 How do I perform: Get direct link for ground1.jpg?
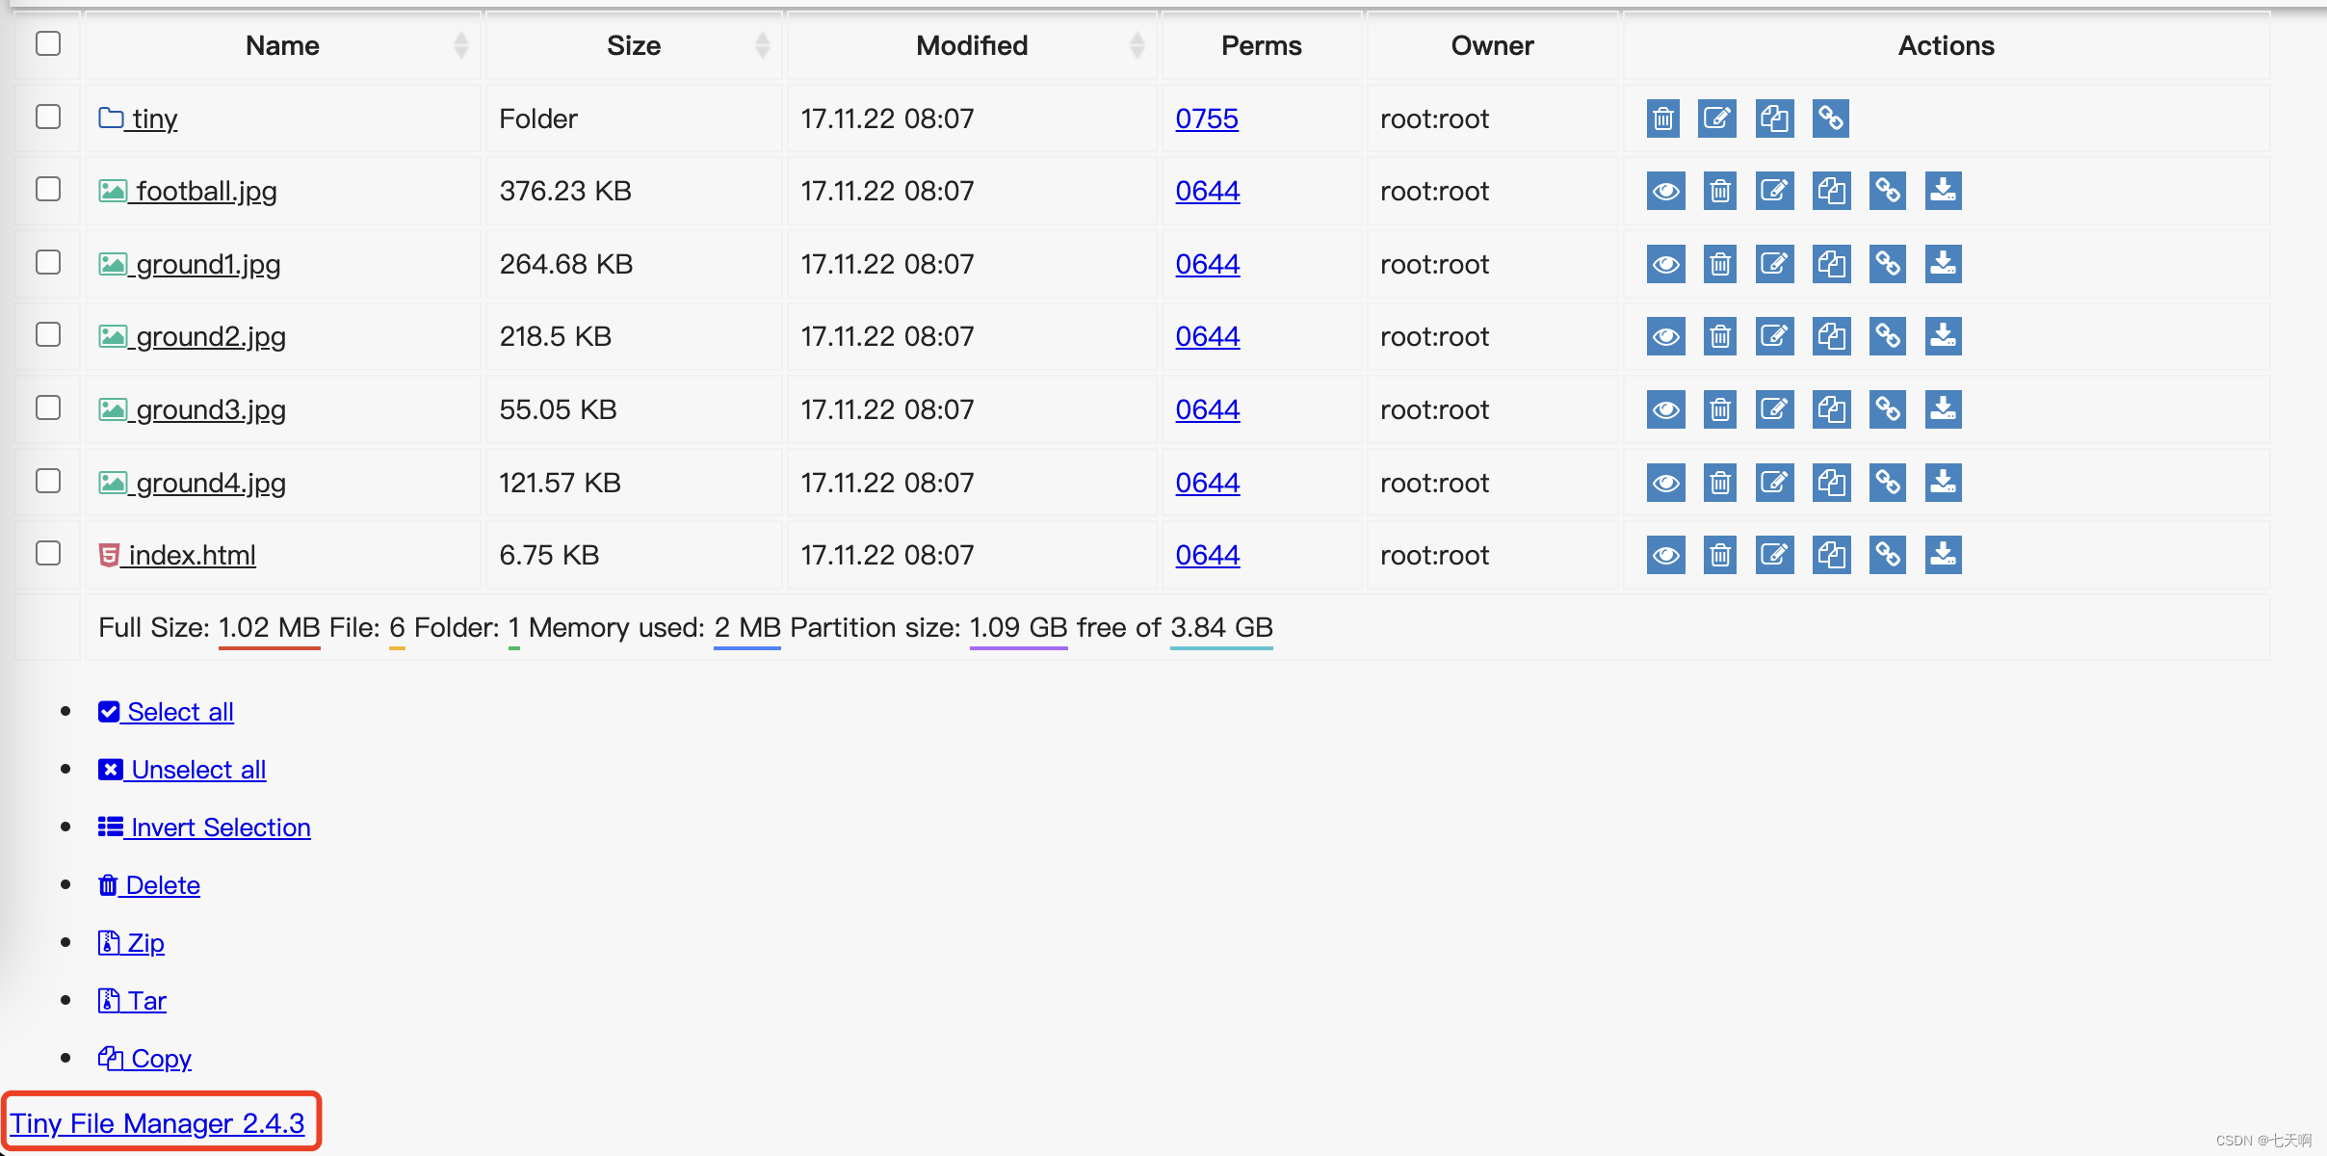click(x=1888, y=264)
